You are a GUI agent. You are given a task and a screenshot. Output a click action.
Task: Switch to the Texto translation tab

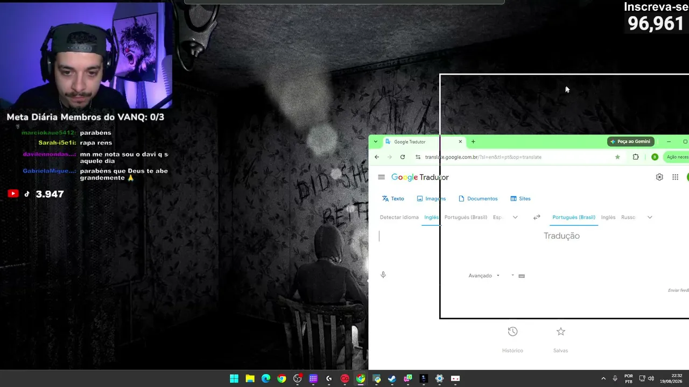393,199
